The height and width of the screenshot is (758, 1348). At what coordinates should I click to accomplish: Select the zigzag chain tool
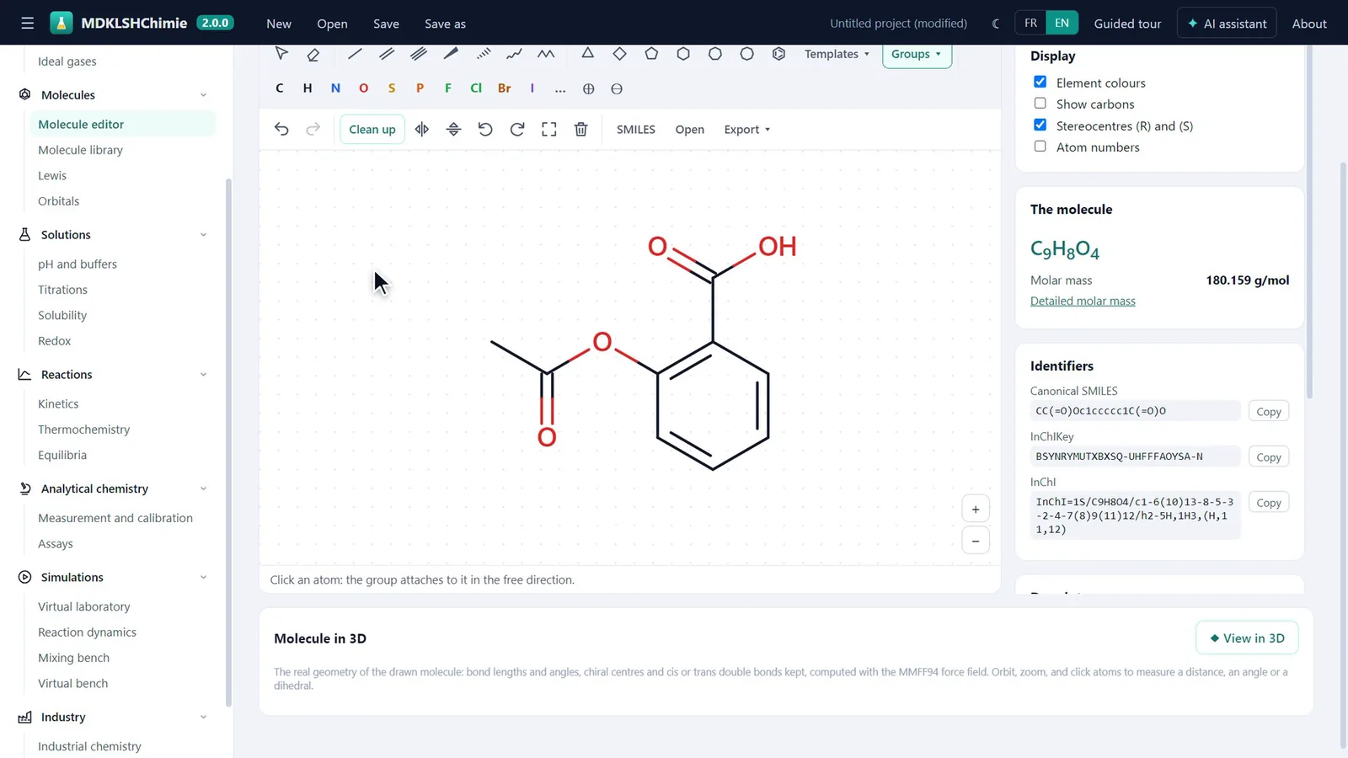pyautogui.click(x=546, y=54)
